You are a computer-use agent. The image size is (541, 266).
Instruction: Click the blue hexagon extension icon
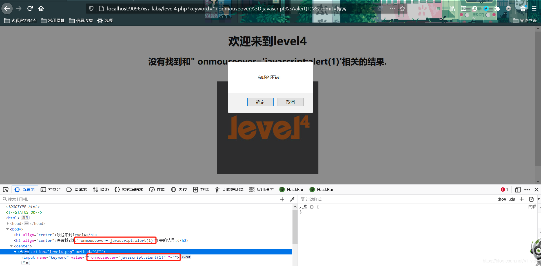click(x=486, y=8)
